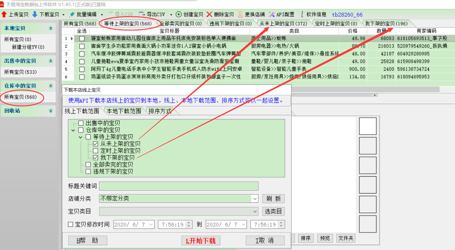This screenshot has width=455, height=250.
Task: Click the red upload 上传宝贝 arrow icon
Action: point(4,14)
